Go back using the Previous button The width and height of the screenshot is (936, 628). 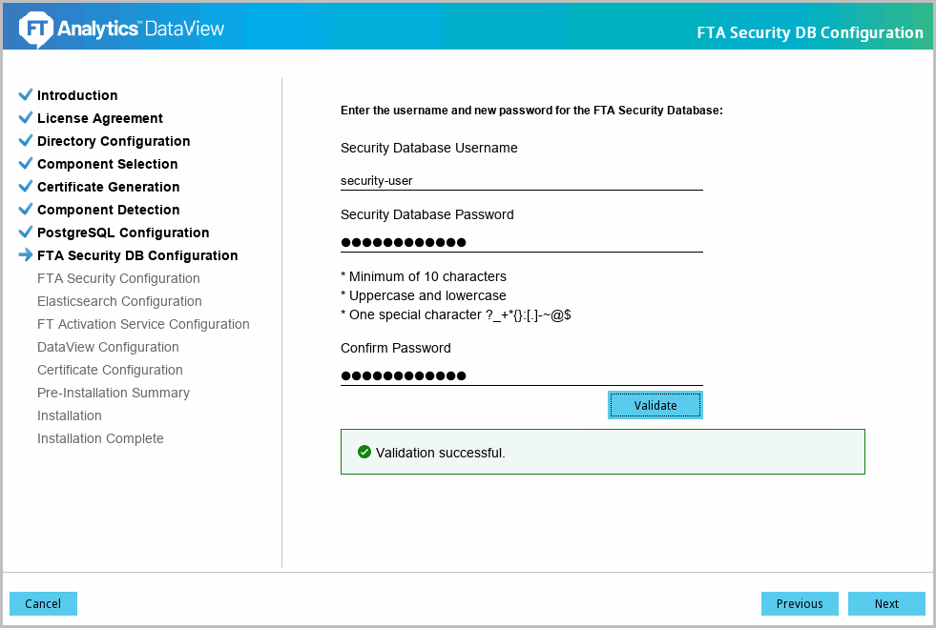[800, 603]
